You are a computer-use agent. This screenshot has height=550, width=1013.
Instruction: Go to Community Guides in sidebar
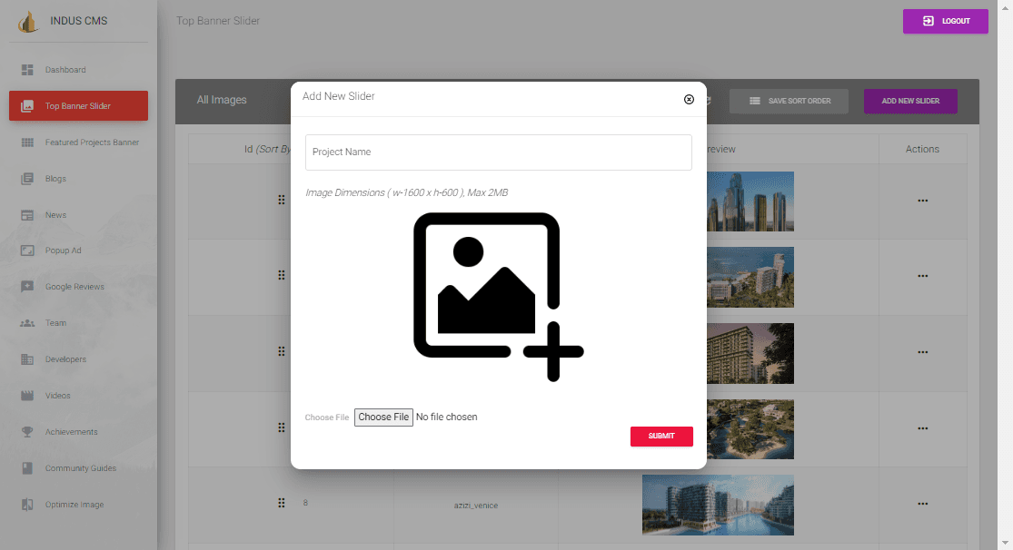click(80, 468)
